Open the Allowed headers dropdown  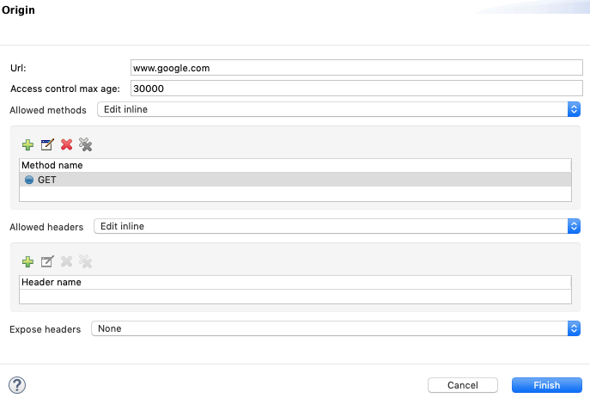[x=337, y=226]
